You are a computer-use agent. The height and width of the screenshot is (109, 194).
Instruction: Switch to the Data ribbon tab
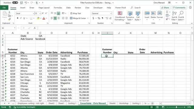coord(68,8)
